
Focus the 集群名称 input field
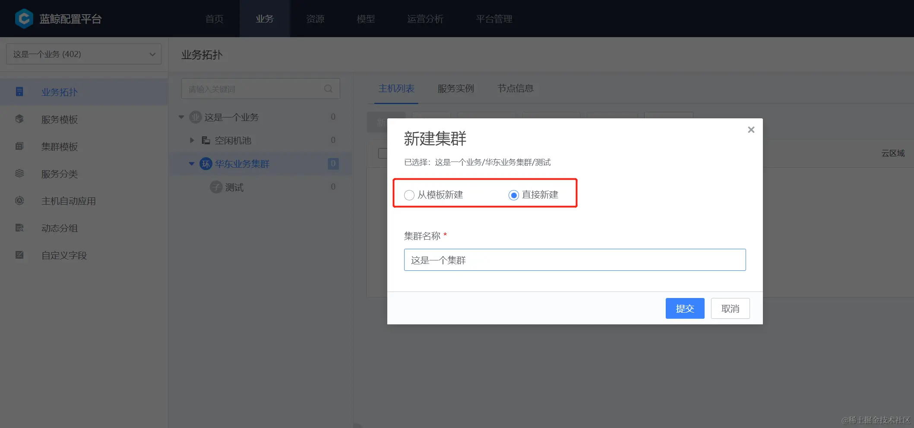(x=575, y=260)
